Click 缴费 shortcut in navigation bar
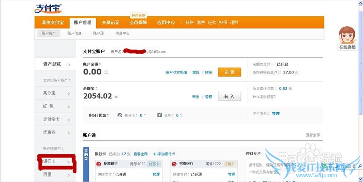Viewport: 363px width, 182px height. 201,22
